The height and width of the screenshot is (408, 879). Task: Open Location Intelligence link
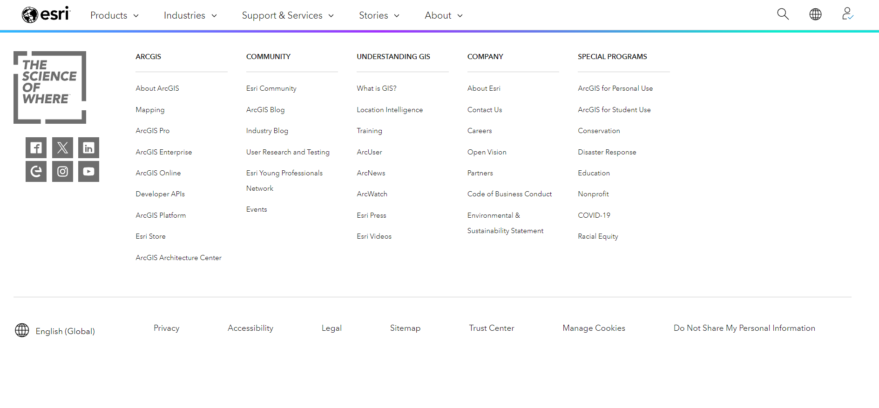(x=390, y=110)
